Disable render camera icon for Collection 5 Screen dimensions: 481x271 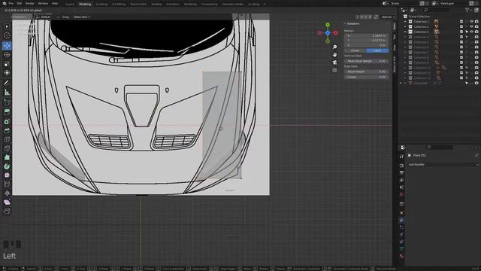pos(476,42)
